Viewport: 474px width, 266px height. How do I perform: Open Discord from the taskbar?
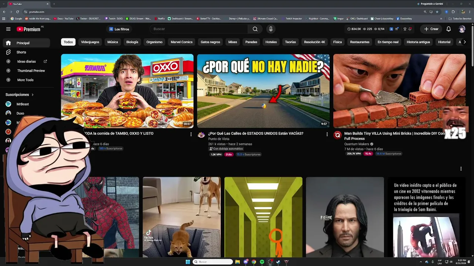(246, 262)
